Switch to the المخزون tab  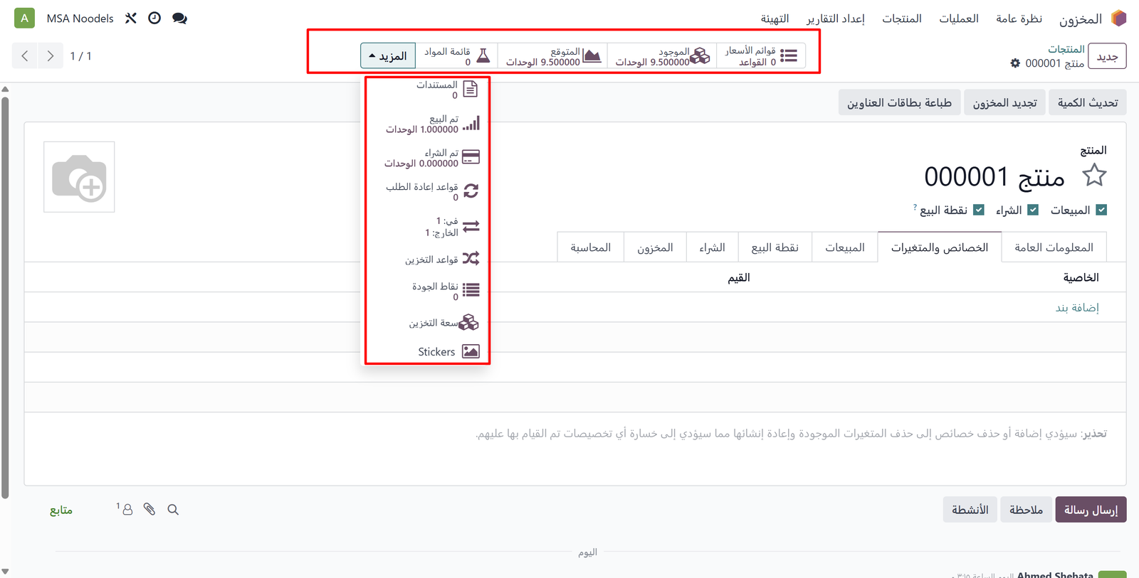click(x=655, y=247)
